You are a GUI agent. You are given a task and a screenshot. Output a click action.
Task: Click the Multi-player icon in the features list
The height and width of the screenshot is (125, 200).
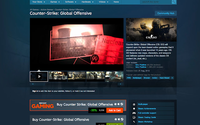[x=134, y=104]
